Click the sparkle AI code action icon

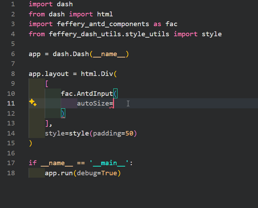click(x=33, y=103)
